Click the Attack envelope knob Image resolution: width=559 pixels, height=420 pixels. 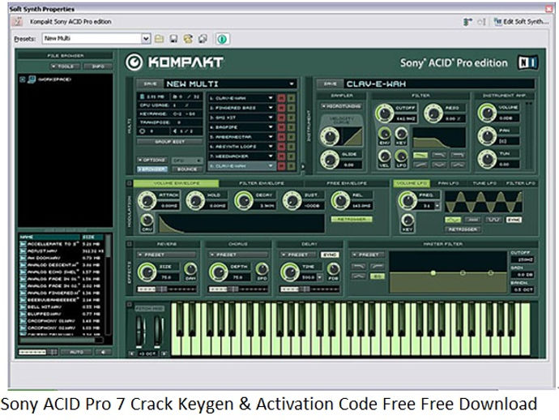(x=147, y=200)
